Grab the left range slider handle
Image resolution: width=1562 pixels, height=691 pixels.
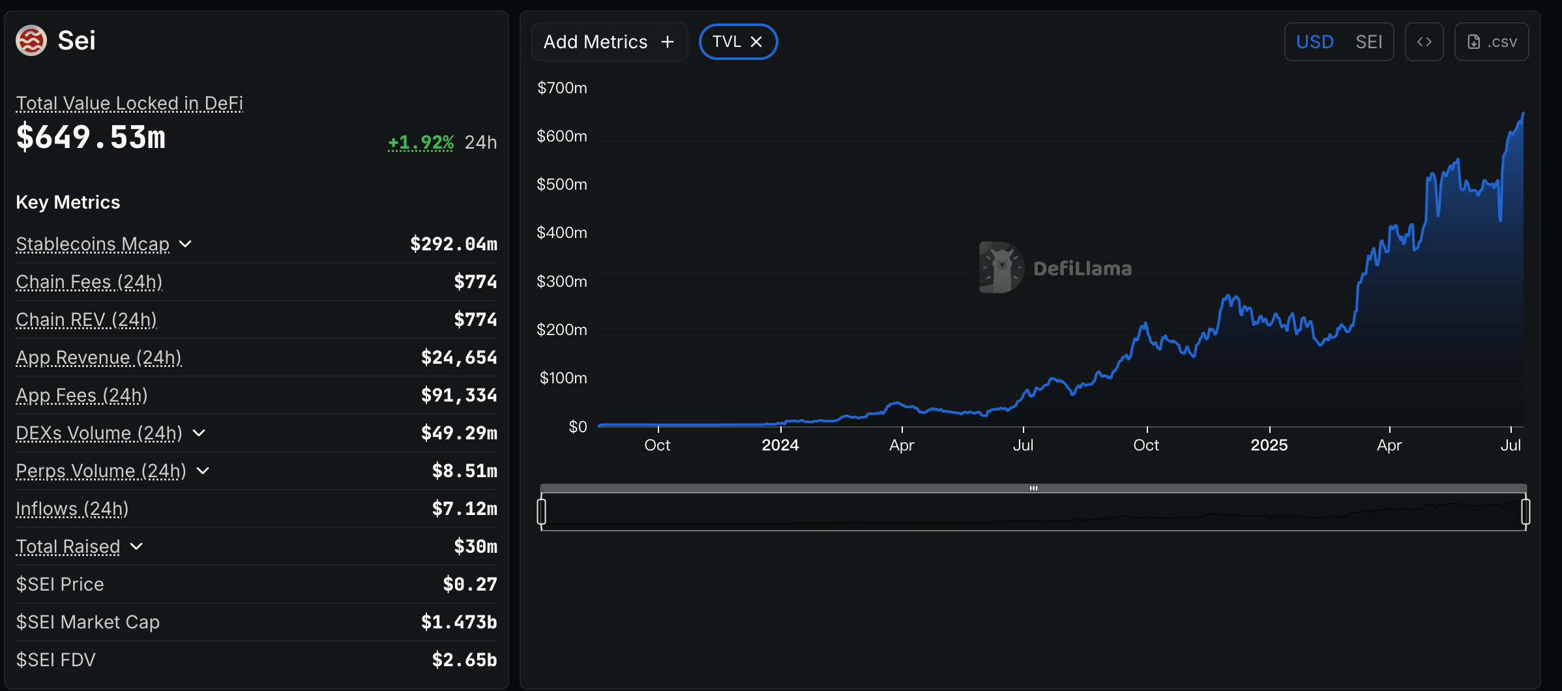point(541,511)
